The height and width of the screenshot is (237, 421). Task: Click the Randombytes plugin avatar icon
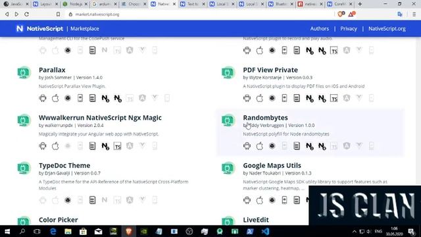tap(228, 120)
